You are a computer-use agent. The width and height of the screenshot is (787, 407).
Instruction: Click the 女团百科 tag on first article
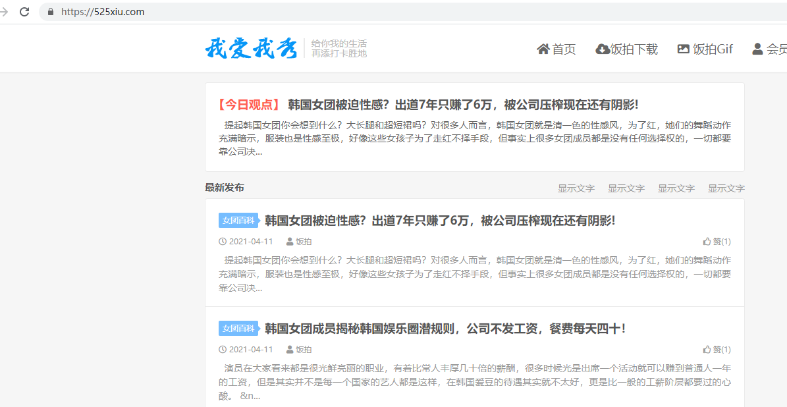coord(238,221)
